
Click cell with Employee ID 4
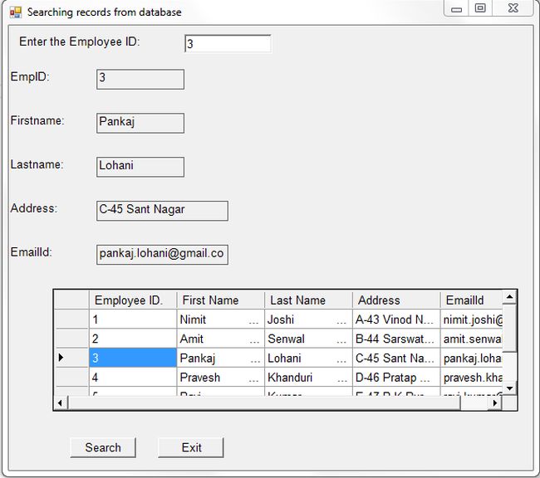(x=133, y=377)
